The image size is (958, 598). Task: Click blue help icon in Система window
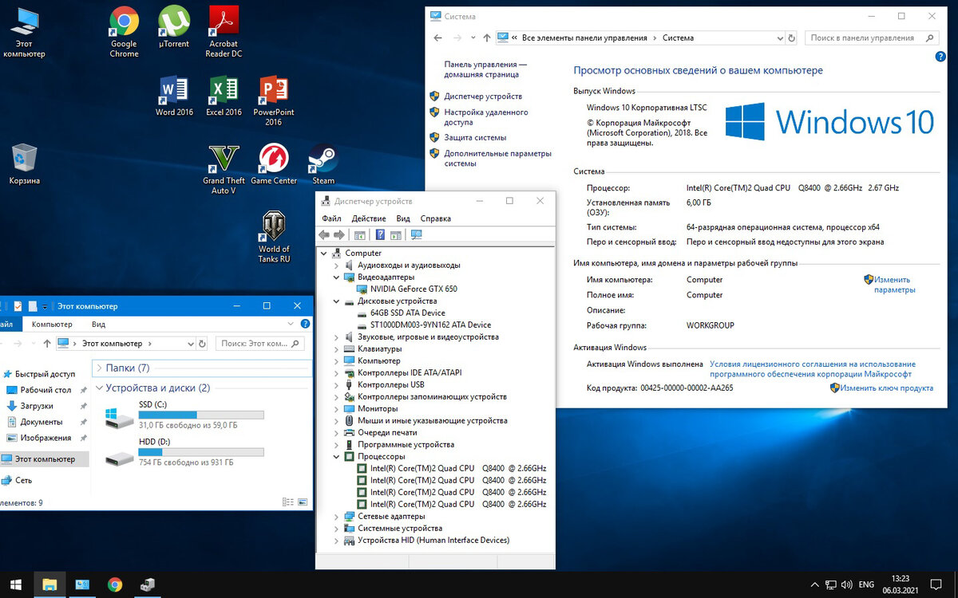click(940, 57)
